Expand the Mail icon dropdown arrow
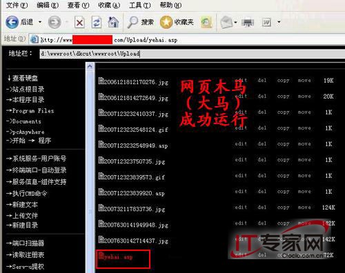The image size is (345, 273). point(235,22)
